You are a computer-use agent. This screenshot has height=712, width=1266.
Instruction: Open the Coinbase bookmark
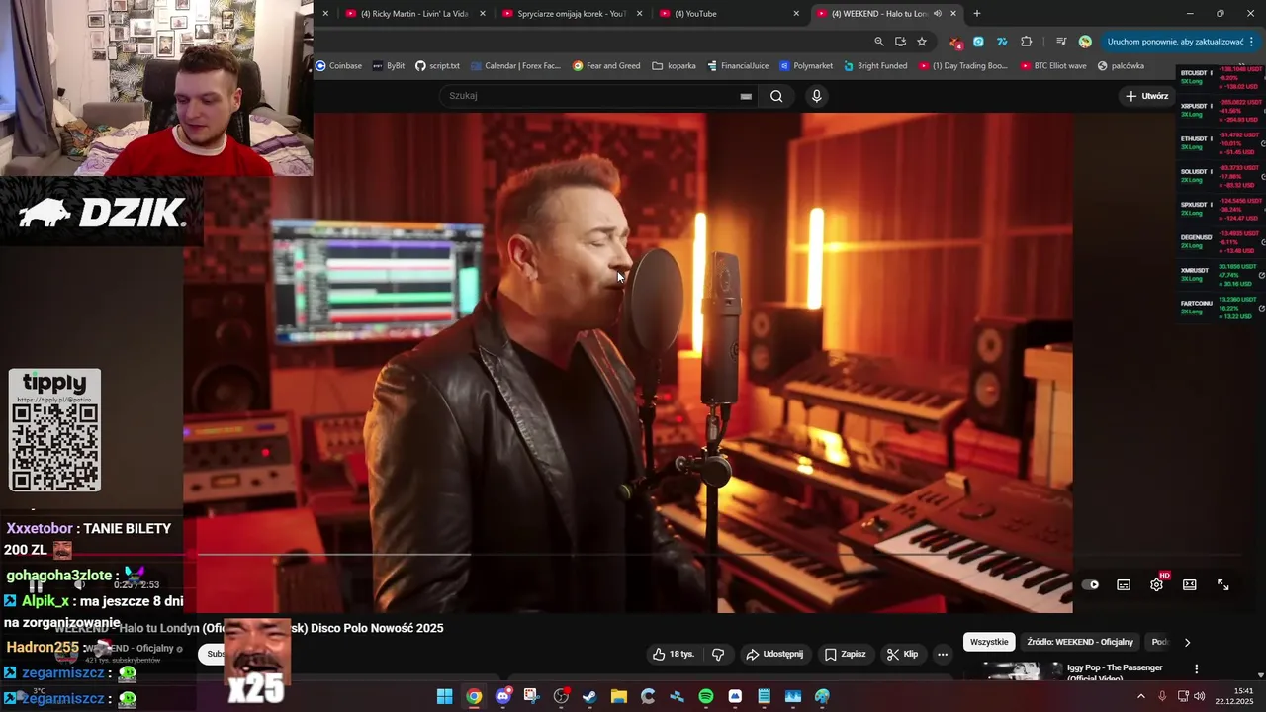338,66
